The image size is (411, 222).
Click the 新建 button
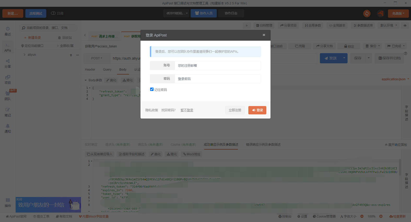(13, 13)
